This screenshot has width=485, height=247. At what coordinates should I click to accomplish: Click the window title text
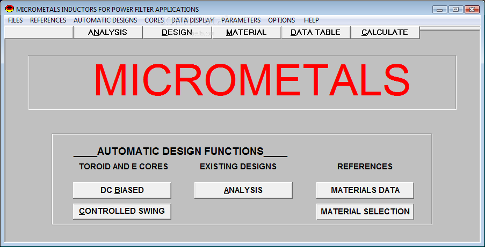pyautogui.click(x=107, y=10)
